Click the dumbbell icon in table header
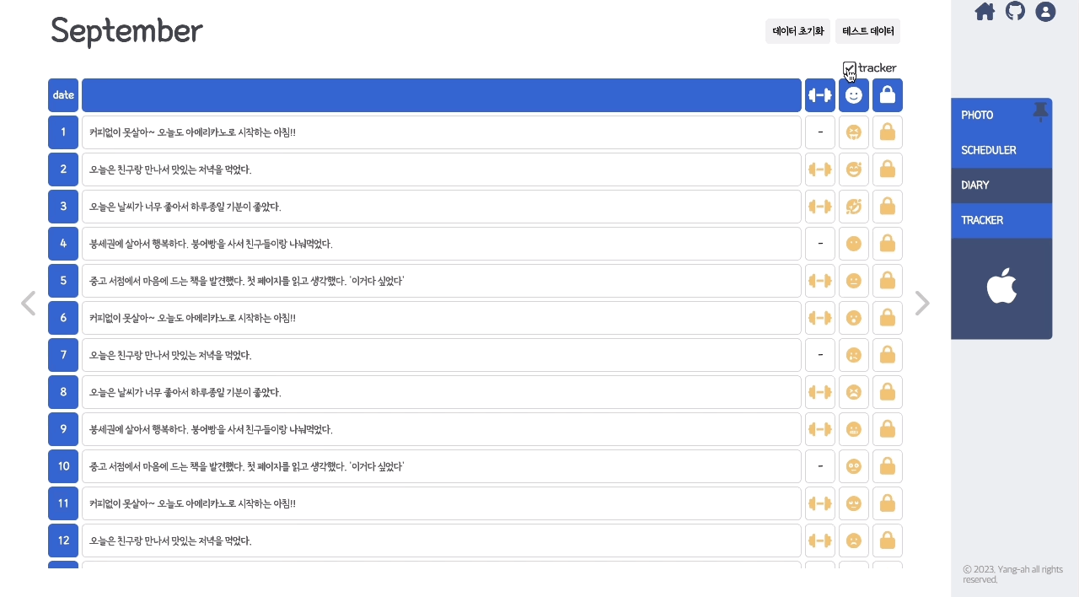 click(820, 95)
